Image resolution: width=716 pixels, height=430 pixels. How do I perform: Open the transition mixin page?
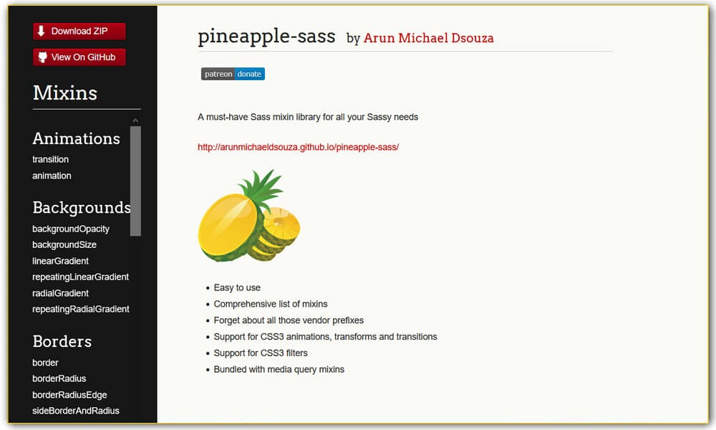[x=50, y=159]
